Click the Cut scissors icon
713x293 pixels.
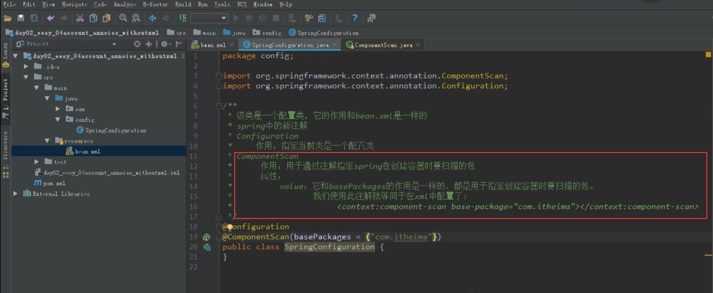[x=80, y=18]
